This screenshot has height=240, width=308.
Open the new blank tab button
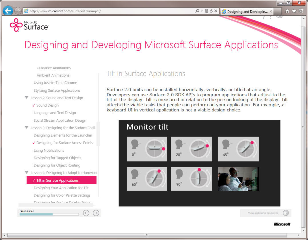277,11
